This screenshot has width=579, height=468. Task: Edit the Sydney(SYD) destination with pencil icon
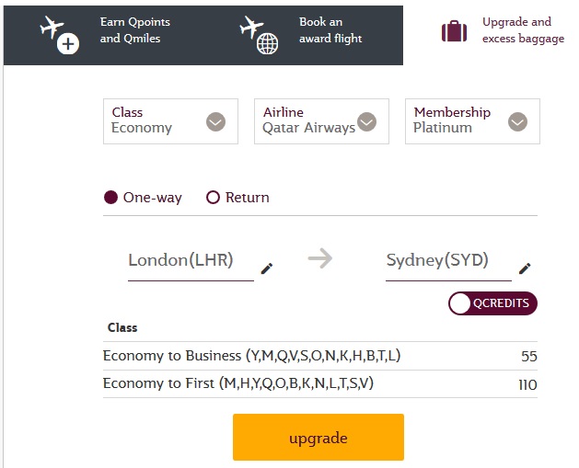tap(525, 268)
